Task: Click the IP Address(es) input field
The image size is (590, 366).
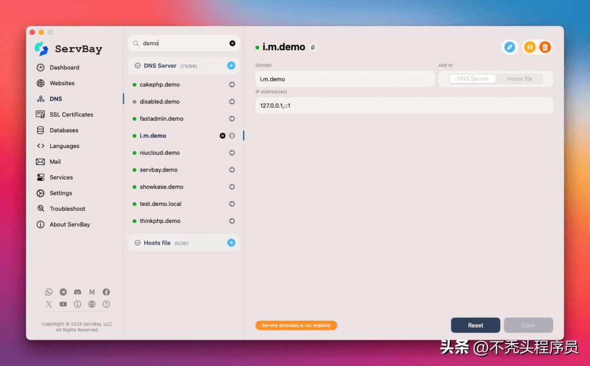Action: (404, 105)
